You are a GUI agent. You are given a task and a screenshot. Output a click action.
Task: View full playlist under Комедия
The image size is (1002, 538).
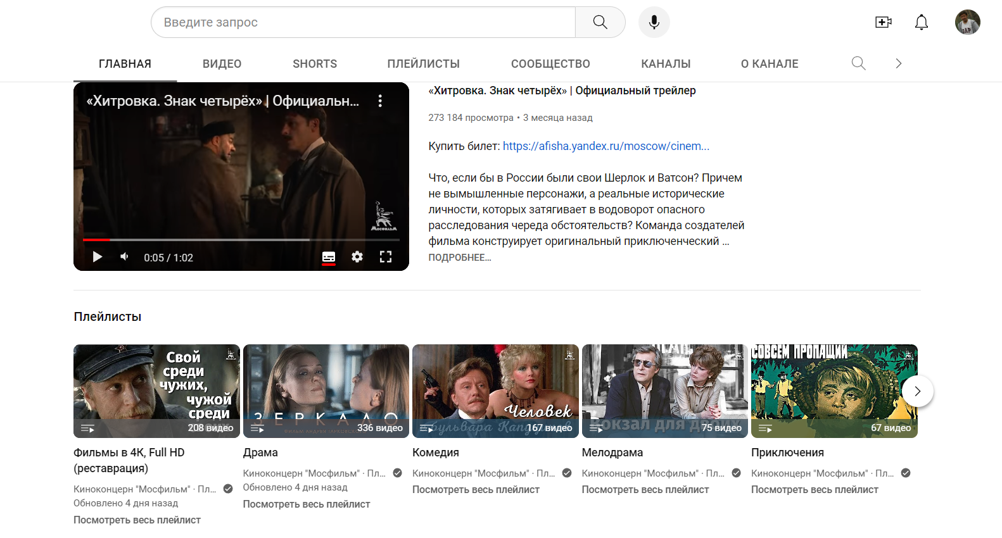pos(476,489)
